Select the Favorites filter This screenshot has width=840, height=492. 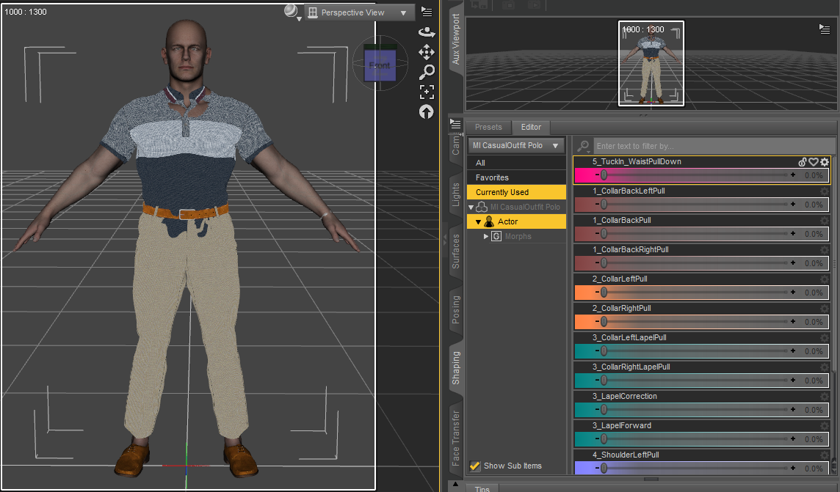click(x=492, y=177)
